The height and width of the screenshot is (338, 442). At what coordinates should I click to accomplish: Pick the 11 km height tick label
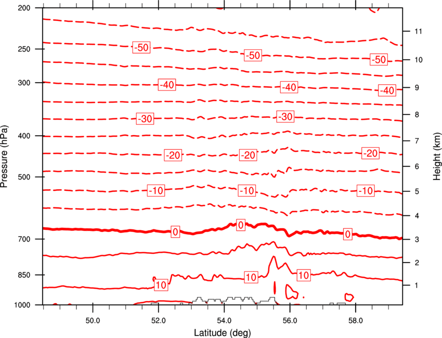[x=418, y=31]
